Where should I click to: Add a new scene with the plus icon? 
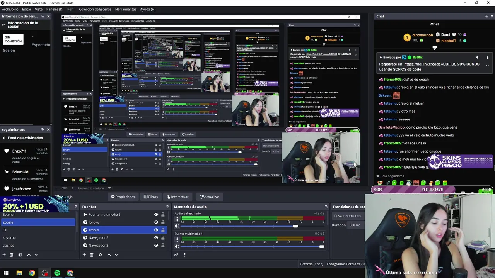point(4,255)
